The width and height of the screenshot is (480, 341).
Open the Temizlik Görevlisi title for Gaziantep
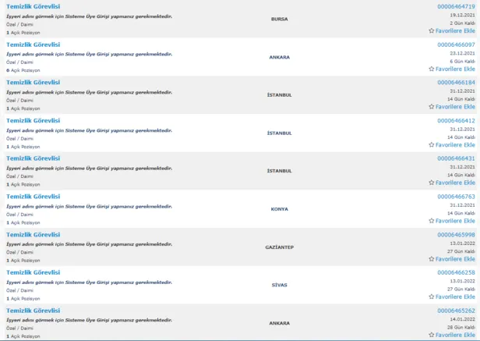click(33, 234)
